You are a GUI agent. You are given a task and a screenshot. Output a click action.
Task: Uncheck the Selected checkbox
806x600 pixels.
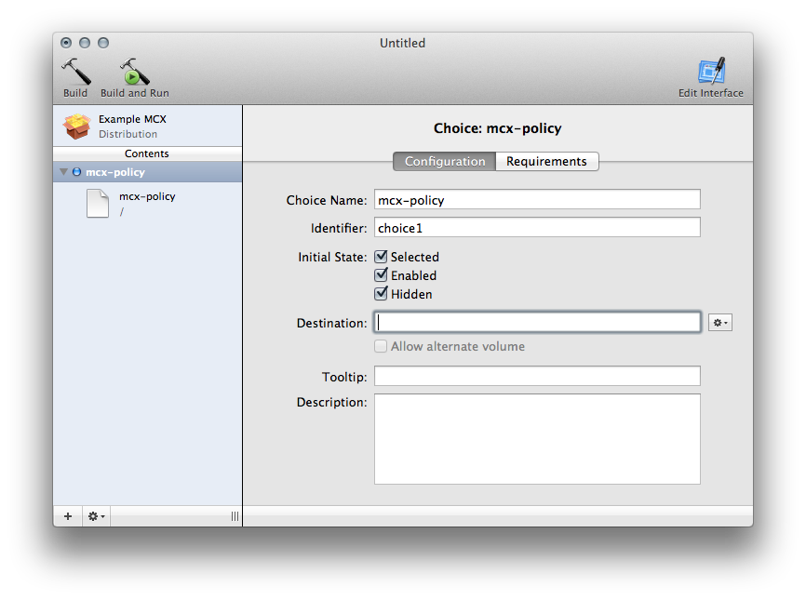pos(381,257)
